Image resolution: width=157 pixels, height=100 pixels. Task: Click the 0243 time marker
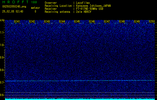47,21
